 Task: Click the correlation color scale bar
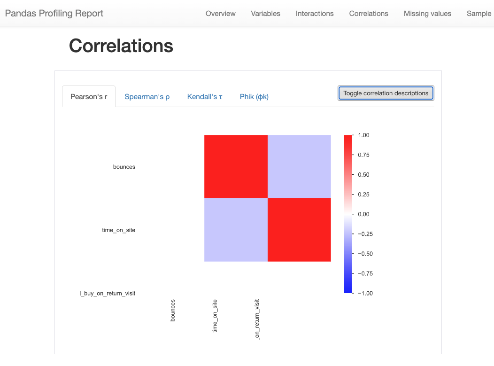[x=348, y=214]
